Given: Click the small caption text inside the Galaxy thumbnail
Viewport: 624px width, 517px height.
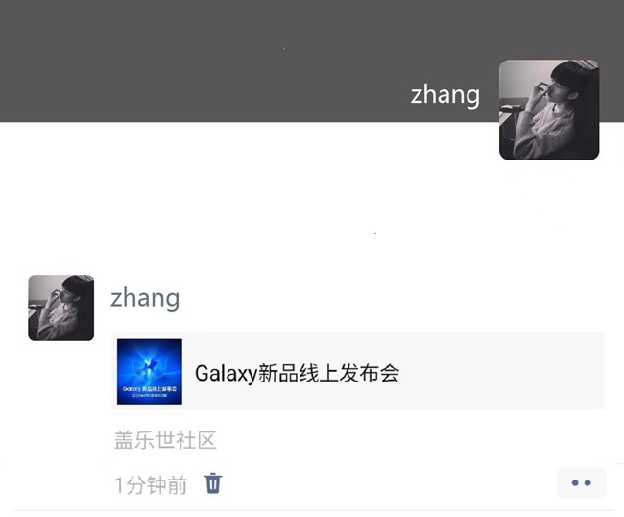Looking at the screenshot, I should point(150,389).
